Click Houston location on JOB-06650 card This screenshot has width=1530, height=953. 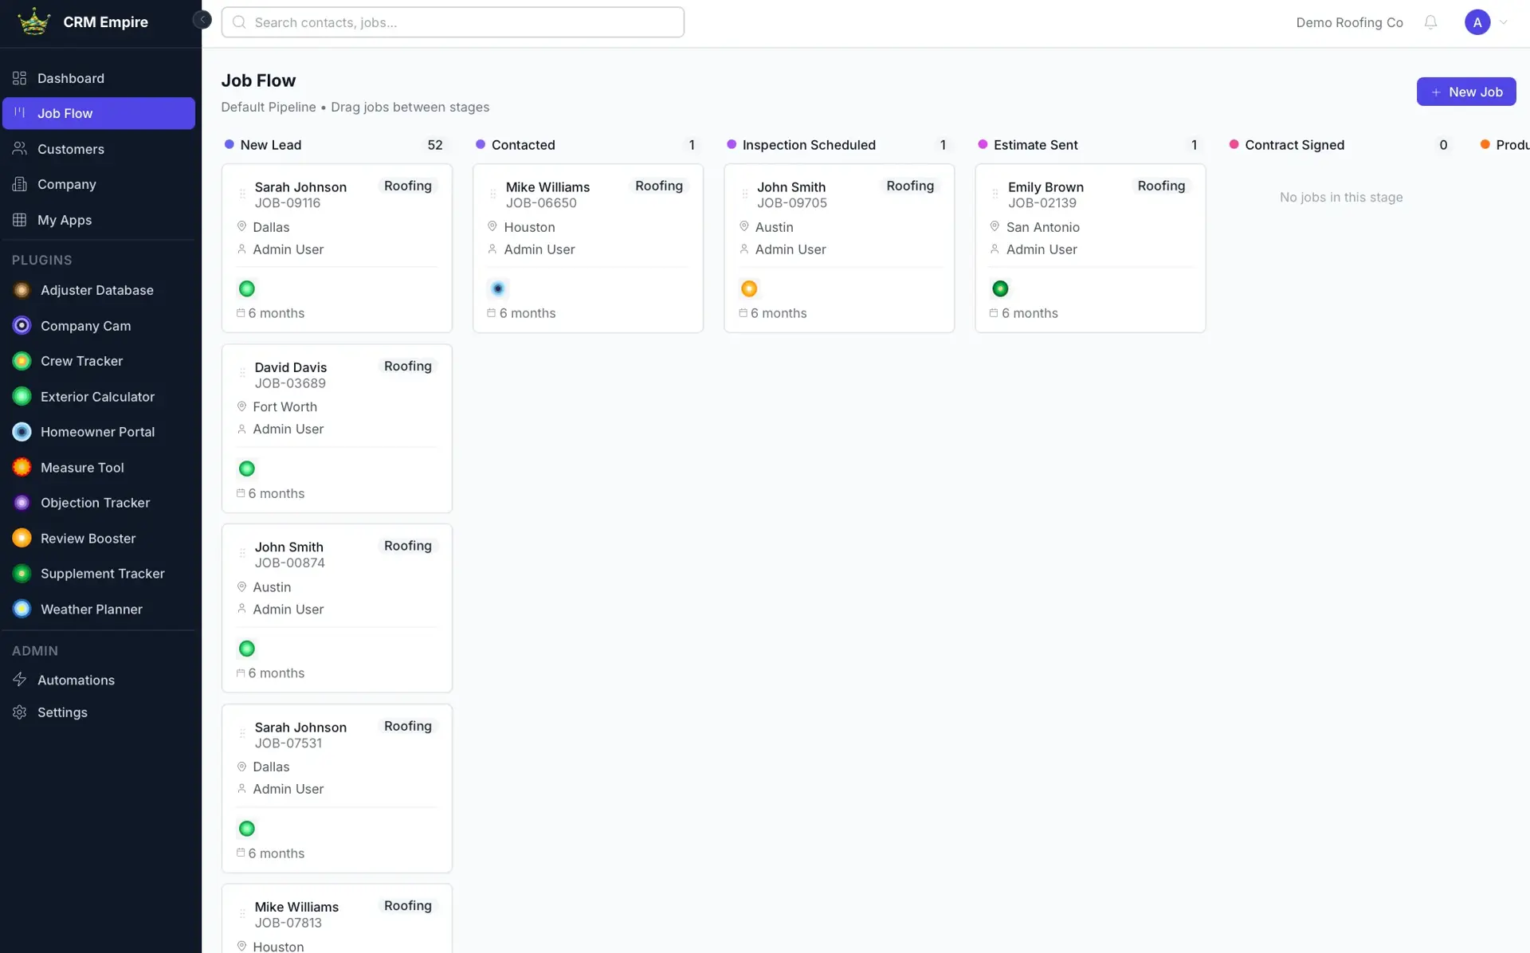pyautogui.click(x=529, y=227)
